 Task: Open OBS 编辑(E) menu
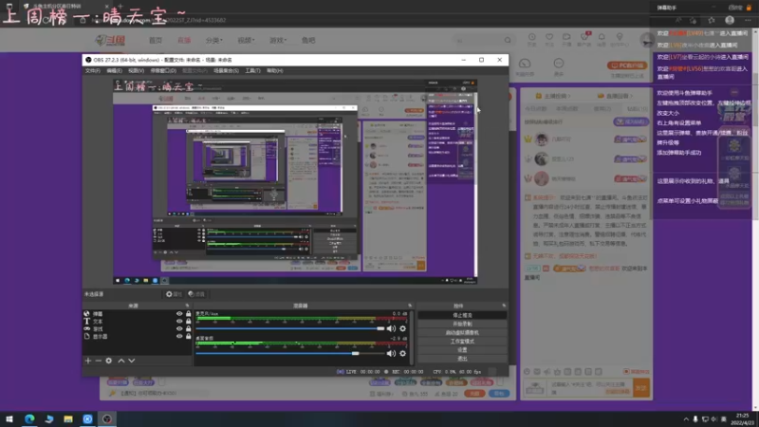tap(114, 70)
